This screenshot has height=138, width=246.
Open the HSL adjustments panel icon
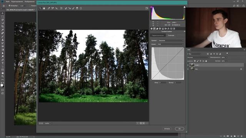pos(160,29)
